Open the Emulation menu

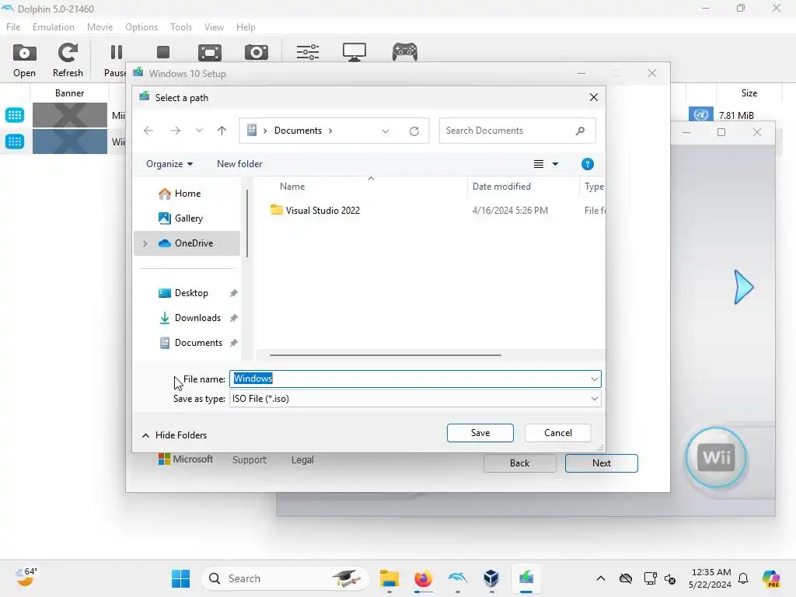pyautogui.click(x=54, y=27)
